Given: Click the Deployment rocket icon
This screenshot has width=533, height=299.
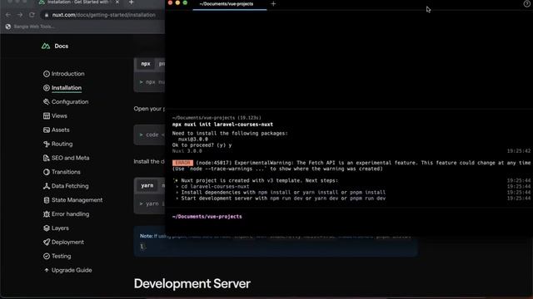Looking at the screenshot, I should pos(47,242).
